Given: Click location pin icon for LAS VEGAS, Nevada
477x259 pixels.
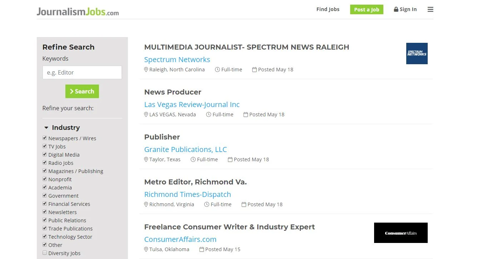Looking at the screenshot, I should pyautogui.click(x=146, y=115).
